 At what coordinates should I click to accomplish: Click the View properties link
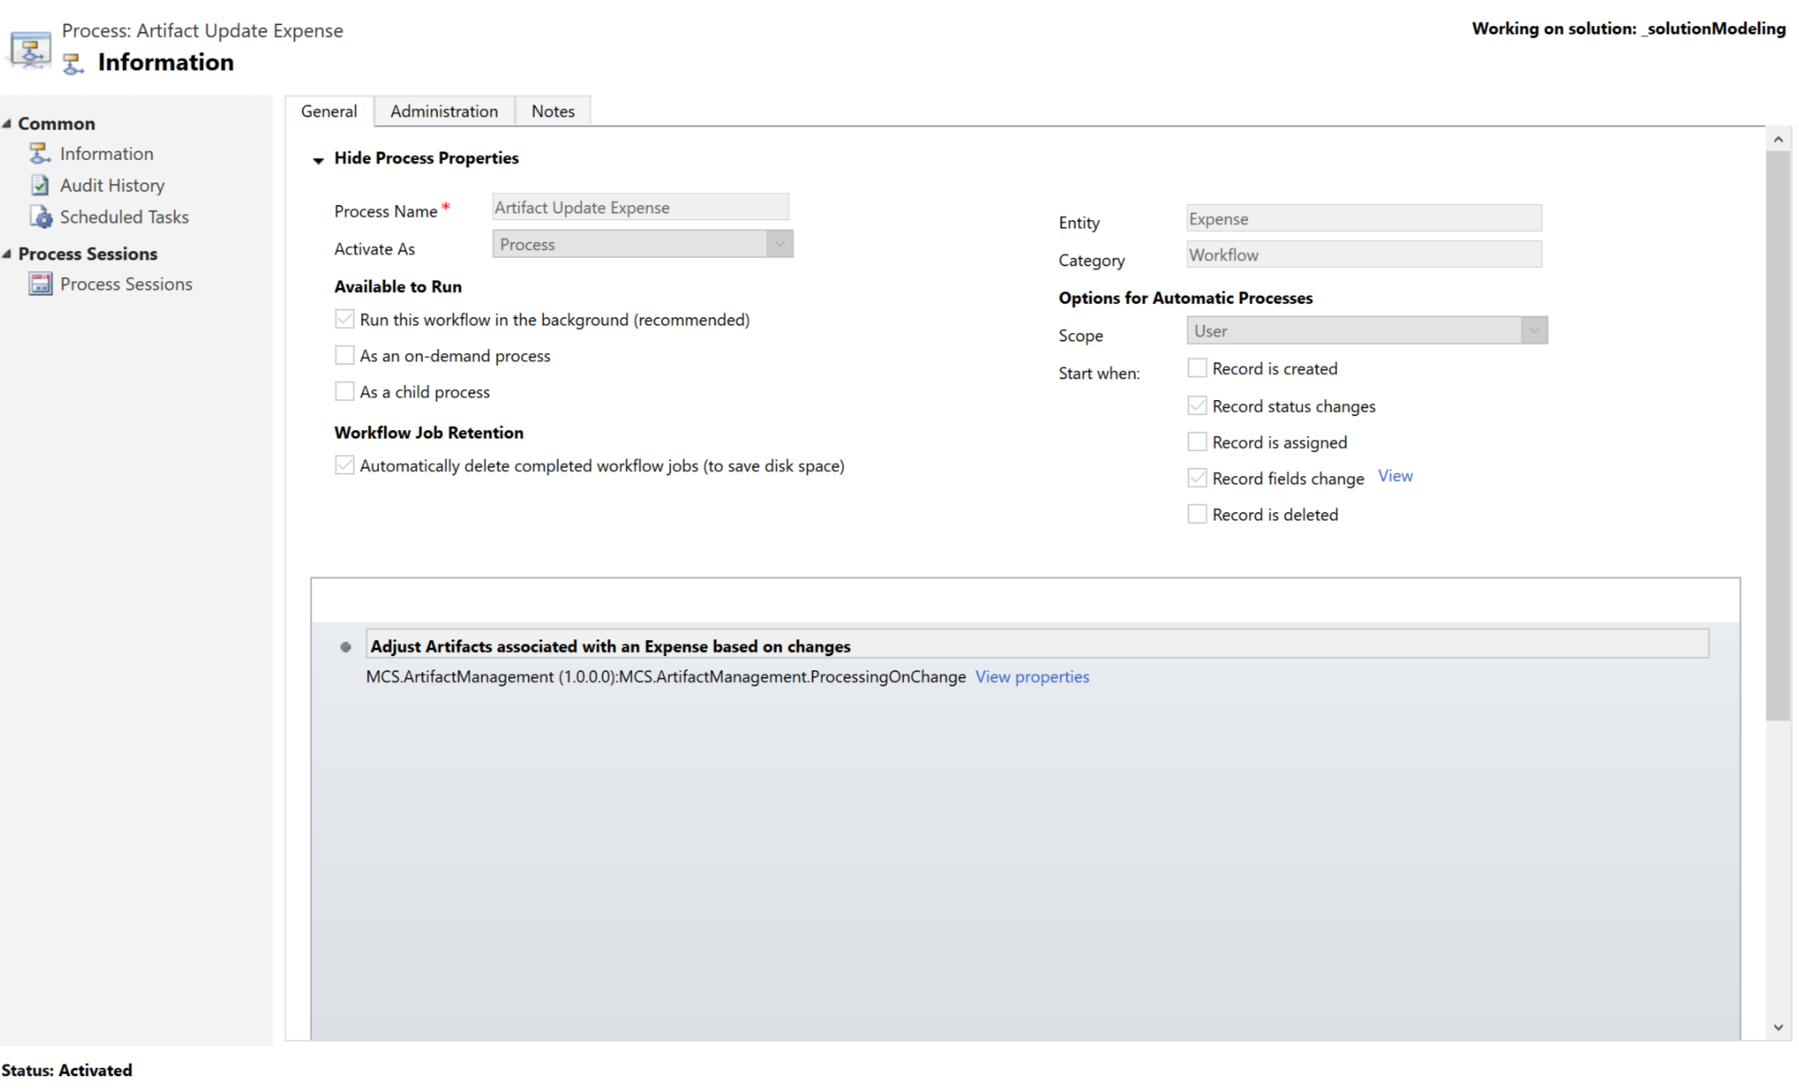[1031, 677]
